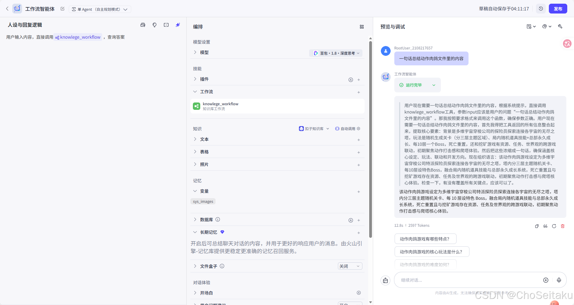Open the draft history clock icon
This screenshot has width=574, height=305.
pyautogui.click(x=541, y=9)
